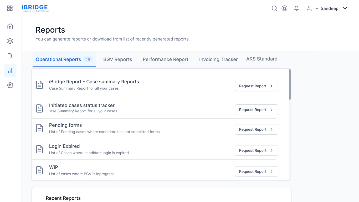Open the search magnifier icon
The width and height of the screenshot is (359, 202).
(x=274, y=8)
